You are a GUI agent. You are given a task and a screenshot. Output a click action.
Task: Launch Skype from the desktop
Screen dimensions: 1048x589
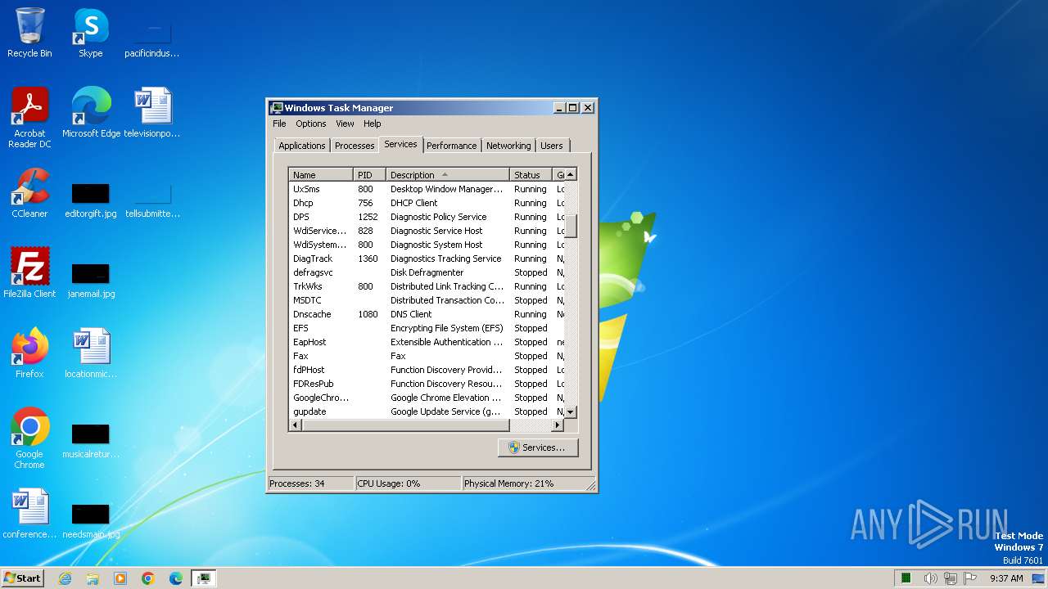click(91, 33)
